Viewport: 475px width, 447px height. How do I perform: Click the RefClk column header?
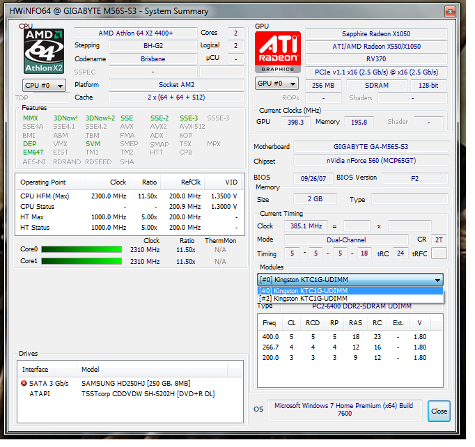[182, 182]
